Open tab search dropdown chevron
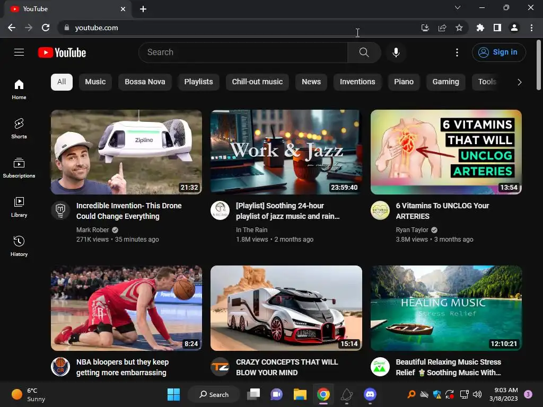The image size is (543, 407). tap(458, 7)
